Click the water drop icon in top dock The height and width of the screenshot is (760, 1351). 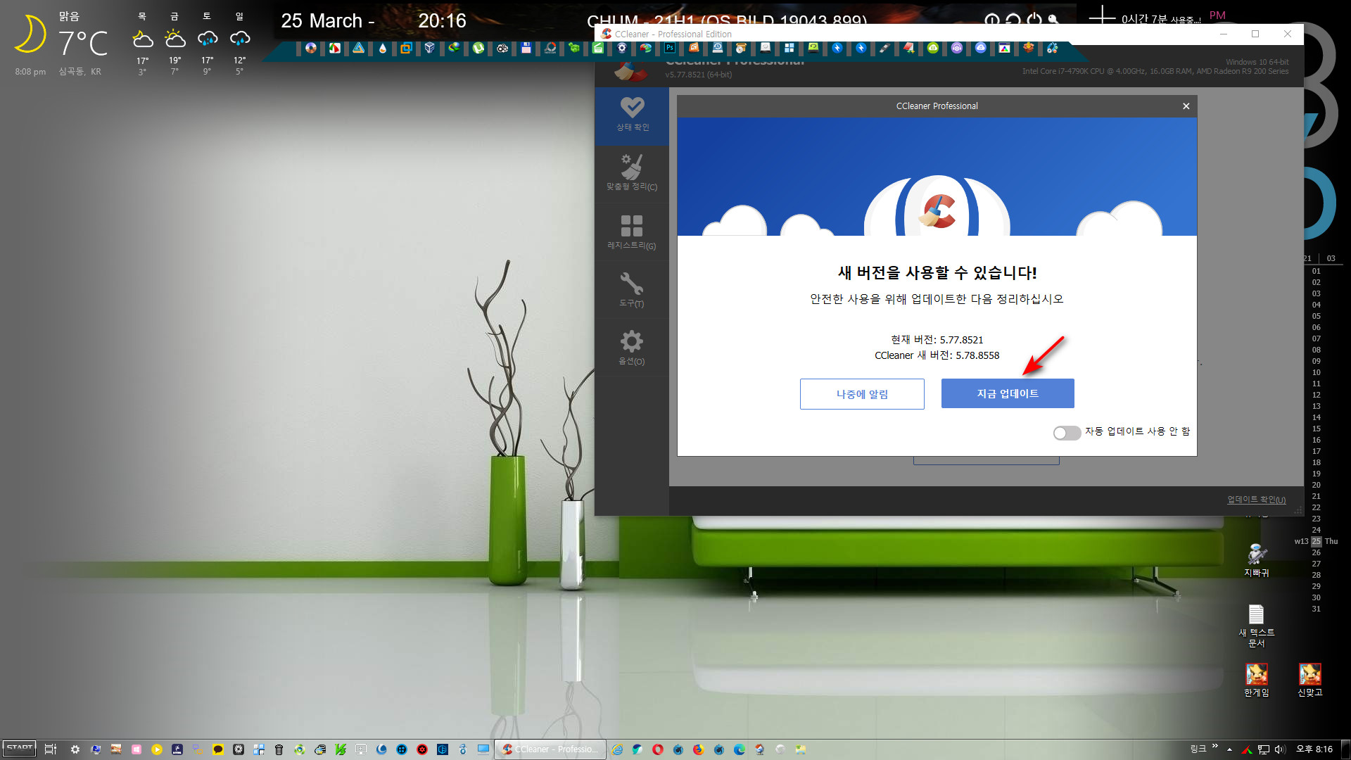click(x=382, y=48)
